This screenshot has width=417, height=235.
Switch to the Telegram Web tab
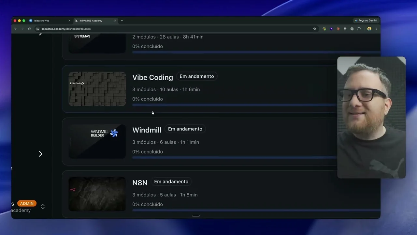(x=50, y=21)
